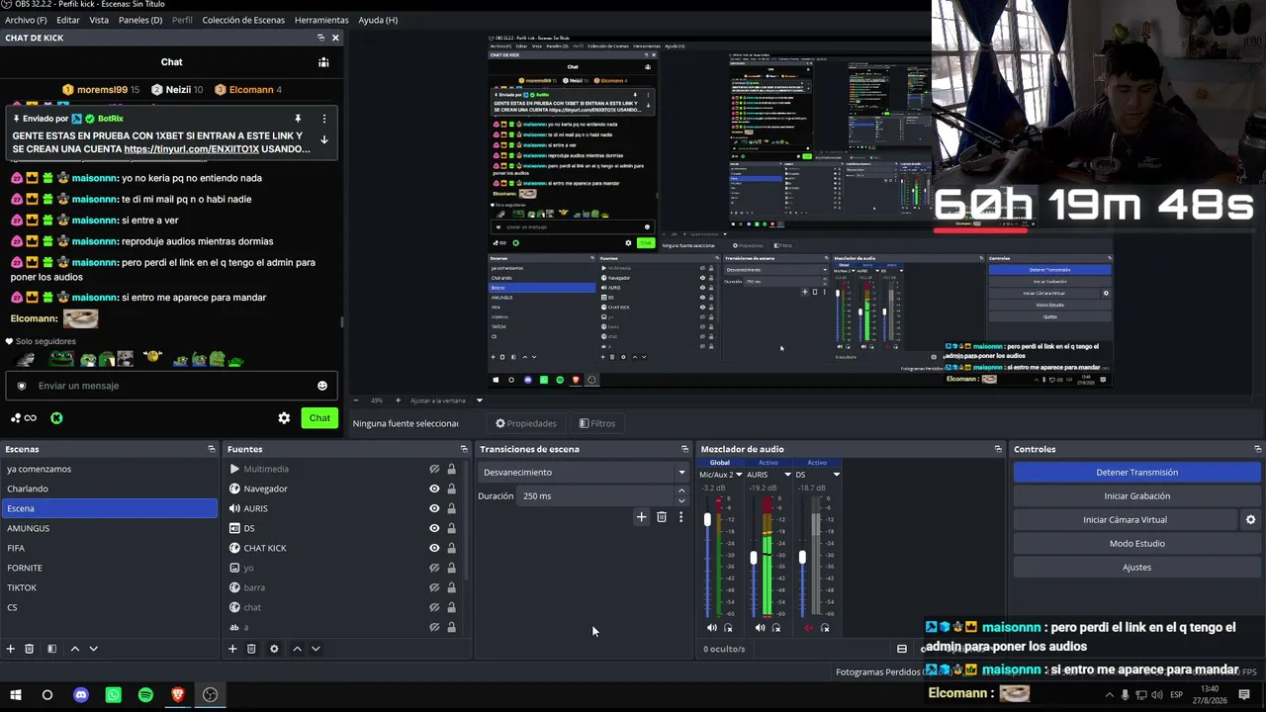The height and width of the screenshot is (712, 1266).
Task: Hide the CHAT KICK source
Action: 434,548
